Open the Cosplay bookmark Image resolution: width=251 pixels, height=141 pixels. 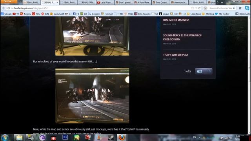[94, 14]
